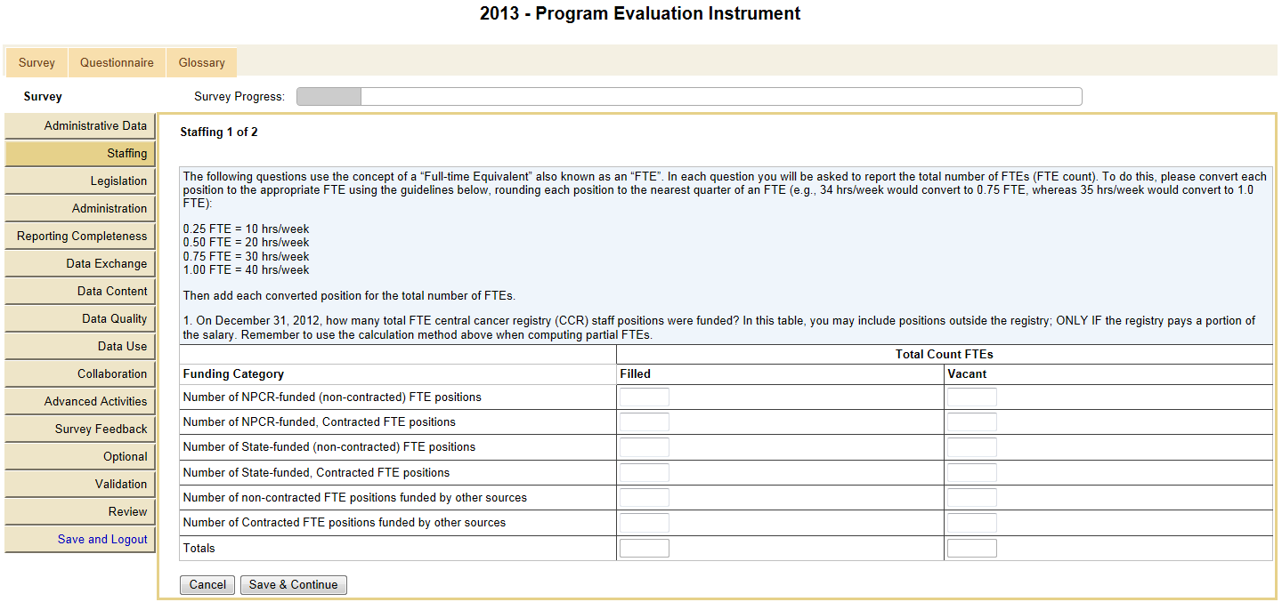
Task: Focus Filled field for NPCR-funded Contracted positions
Action: (645, 422)
